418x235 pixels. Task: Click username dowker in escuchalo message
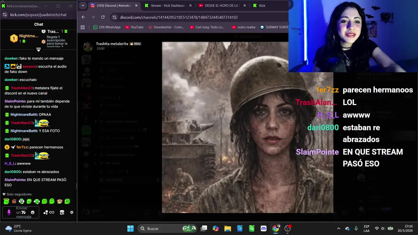[x=11, y=80]
